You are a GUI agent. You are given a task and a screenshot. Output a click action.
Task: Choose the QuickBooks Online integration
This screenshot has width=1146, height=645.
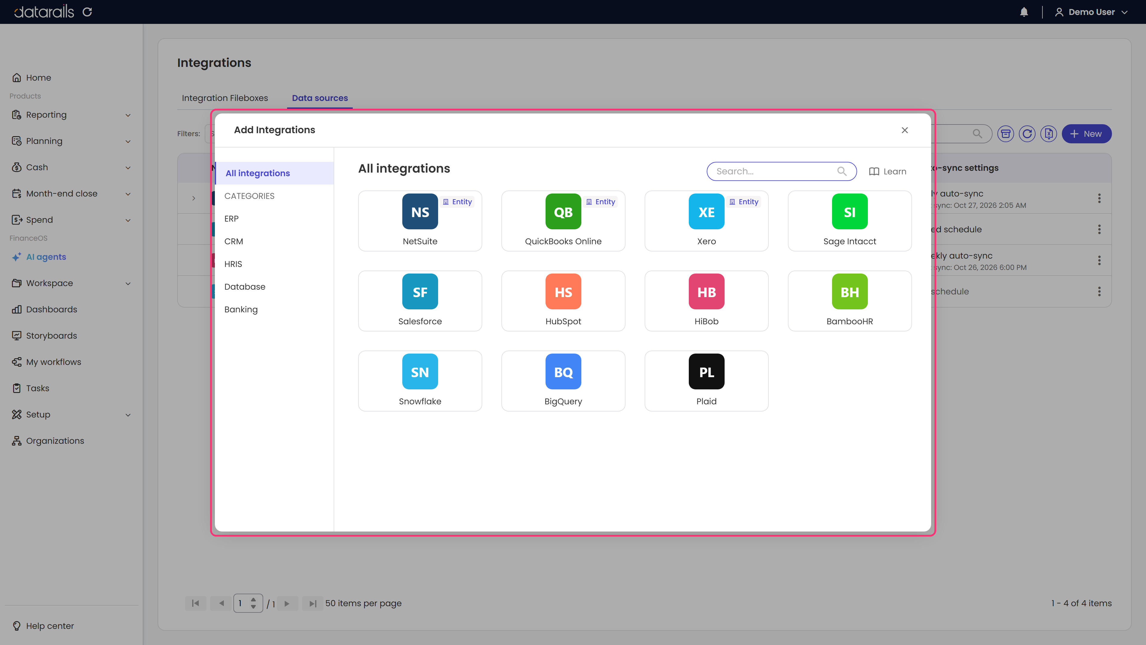click(x=563, y=221)
